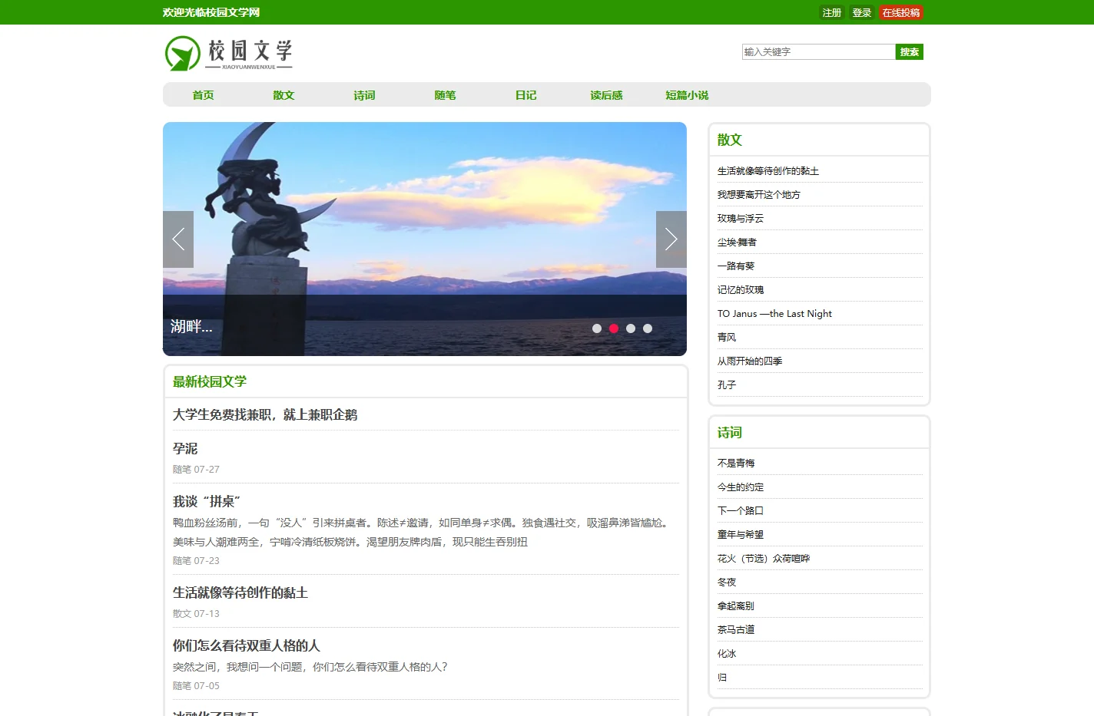The width and height of the screenshot is (1094, 716).
Task: Select the active red carousel dot
Action: click(614, 328)
